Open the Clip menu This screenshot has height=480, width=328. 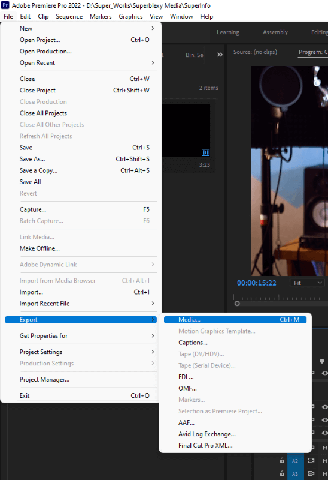pos(43,17)
